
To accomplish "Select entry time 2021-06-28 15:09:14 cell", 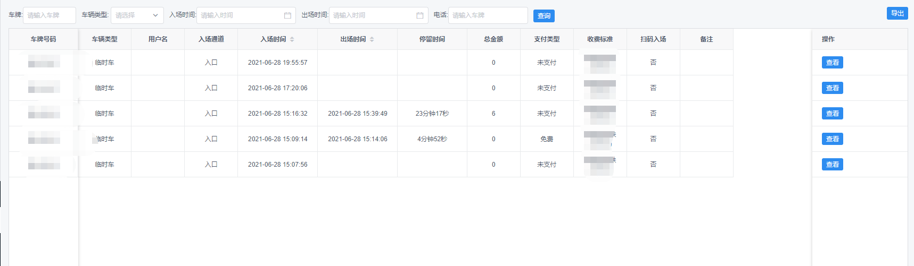I will [x=278, y=139].
